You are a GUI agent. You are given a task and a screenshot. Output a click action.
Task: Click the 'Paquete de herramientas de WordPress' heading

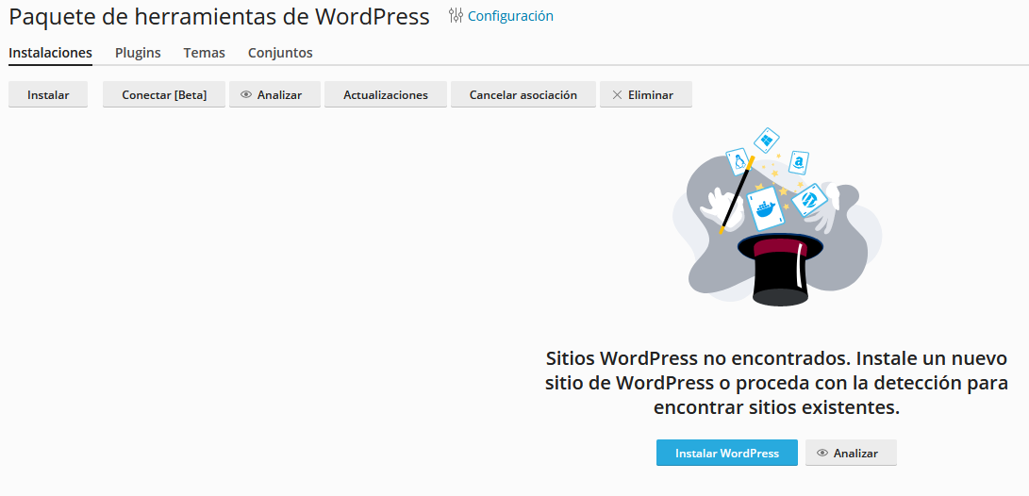219,16
